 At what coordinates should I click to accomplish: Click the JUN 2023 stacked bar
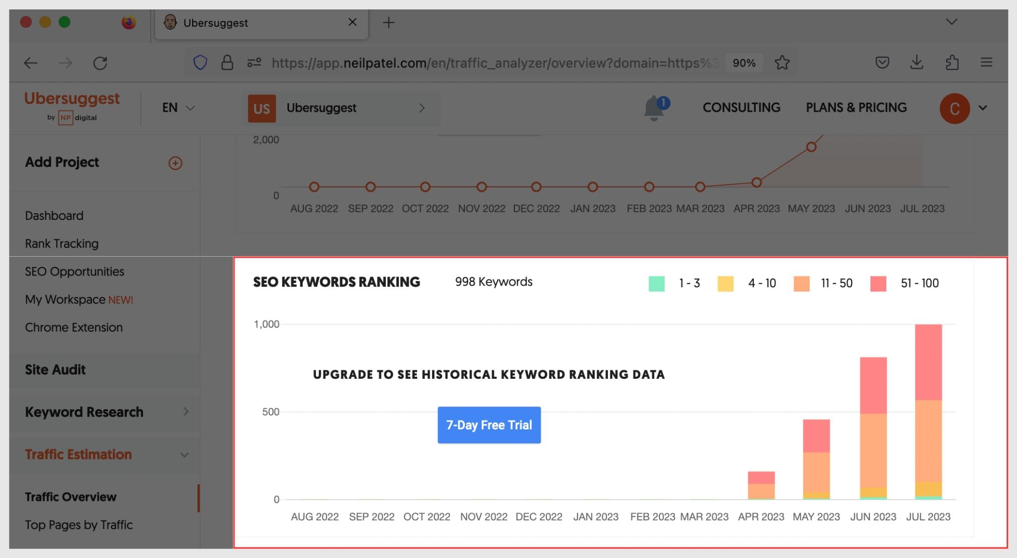pos(873,428)
